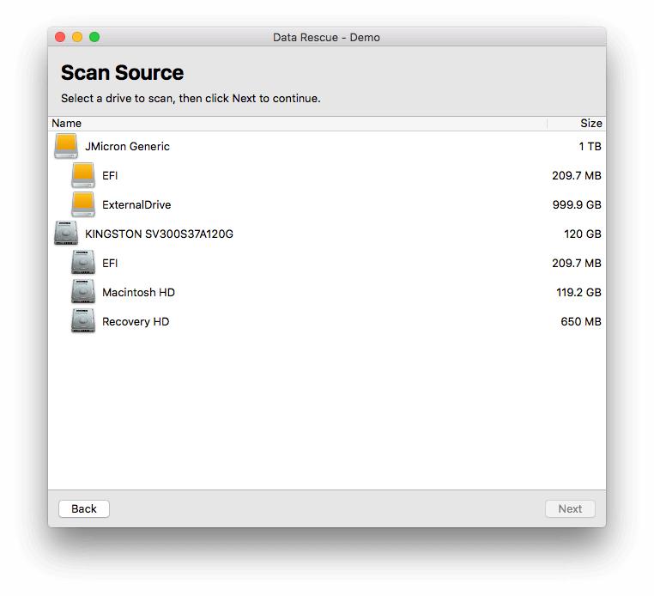The image size is (654, 596).
Task: Click the gray EFI partition icon under KINGSTON
Action: click(x=83, y=263)
